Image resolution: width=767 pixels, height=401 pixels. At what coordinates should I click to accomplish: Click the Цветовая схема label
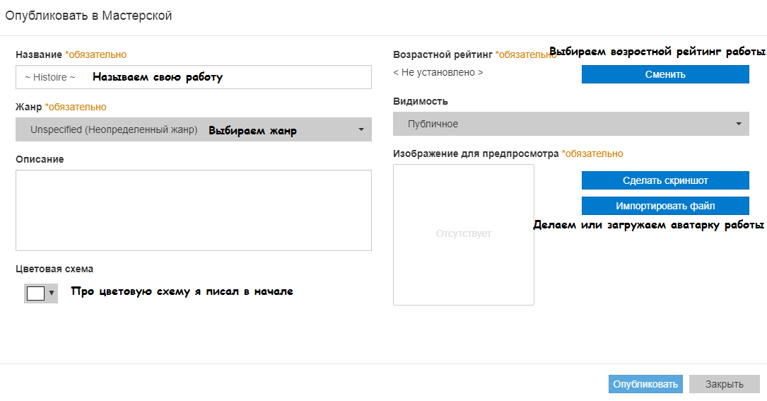(54, 269)
